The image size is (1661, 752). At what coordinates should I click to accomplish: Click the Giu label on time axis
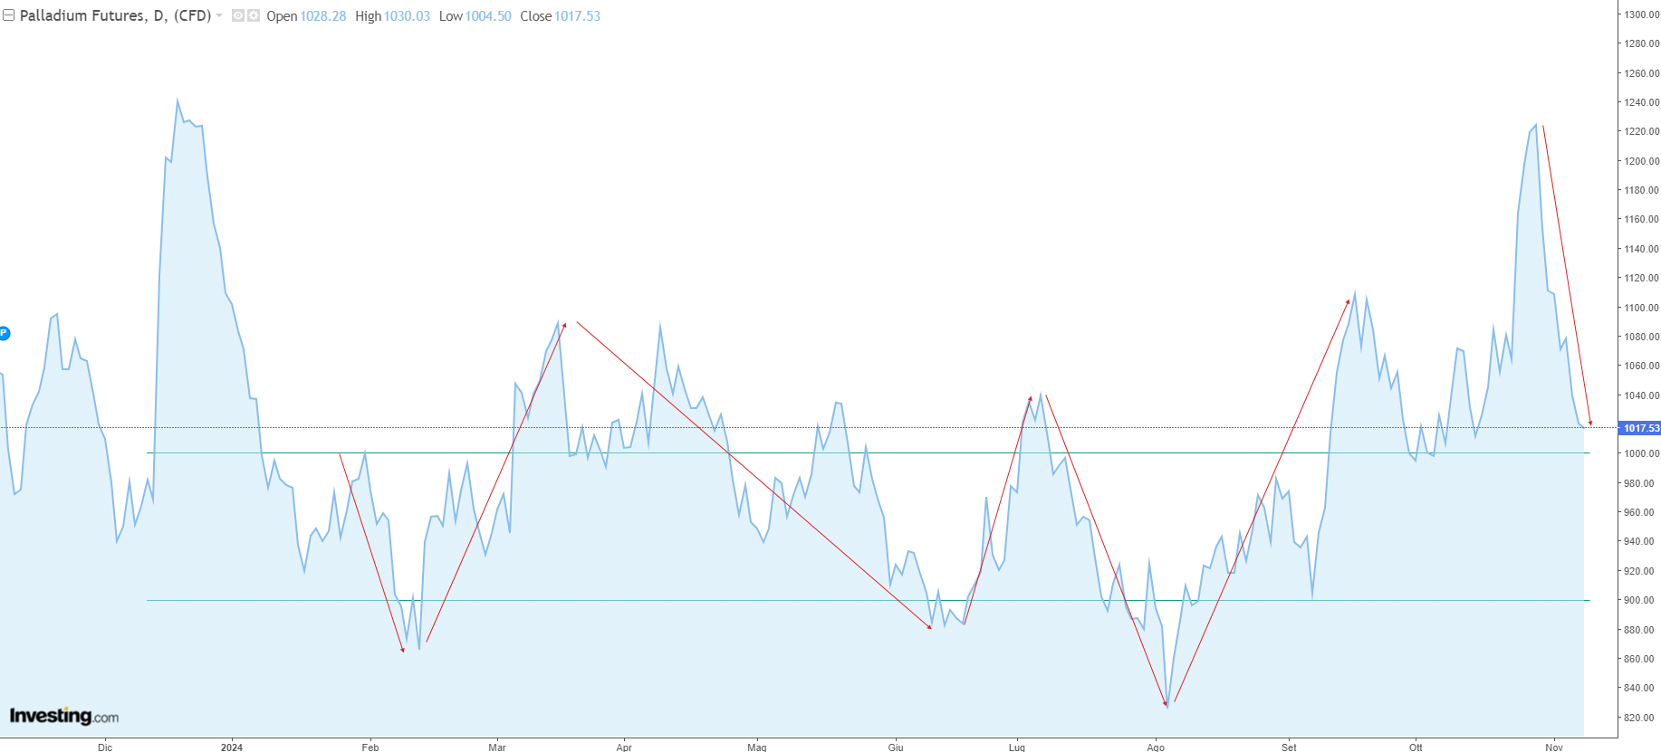[896, 747]
